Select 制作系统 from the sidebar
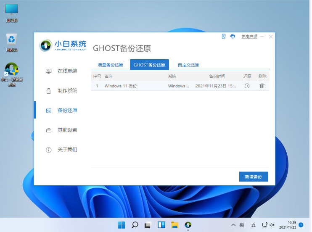Screen dimensions: 312x232 pyautogui.click(x=67, y=90)
